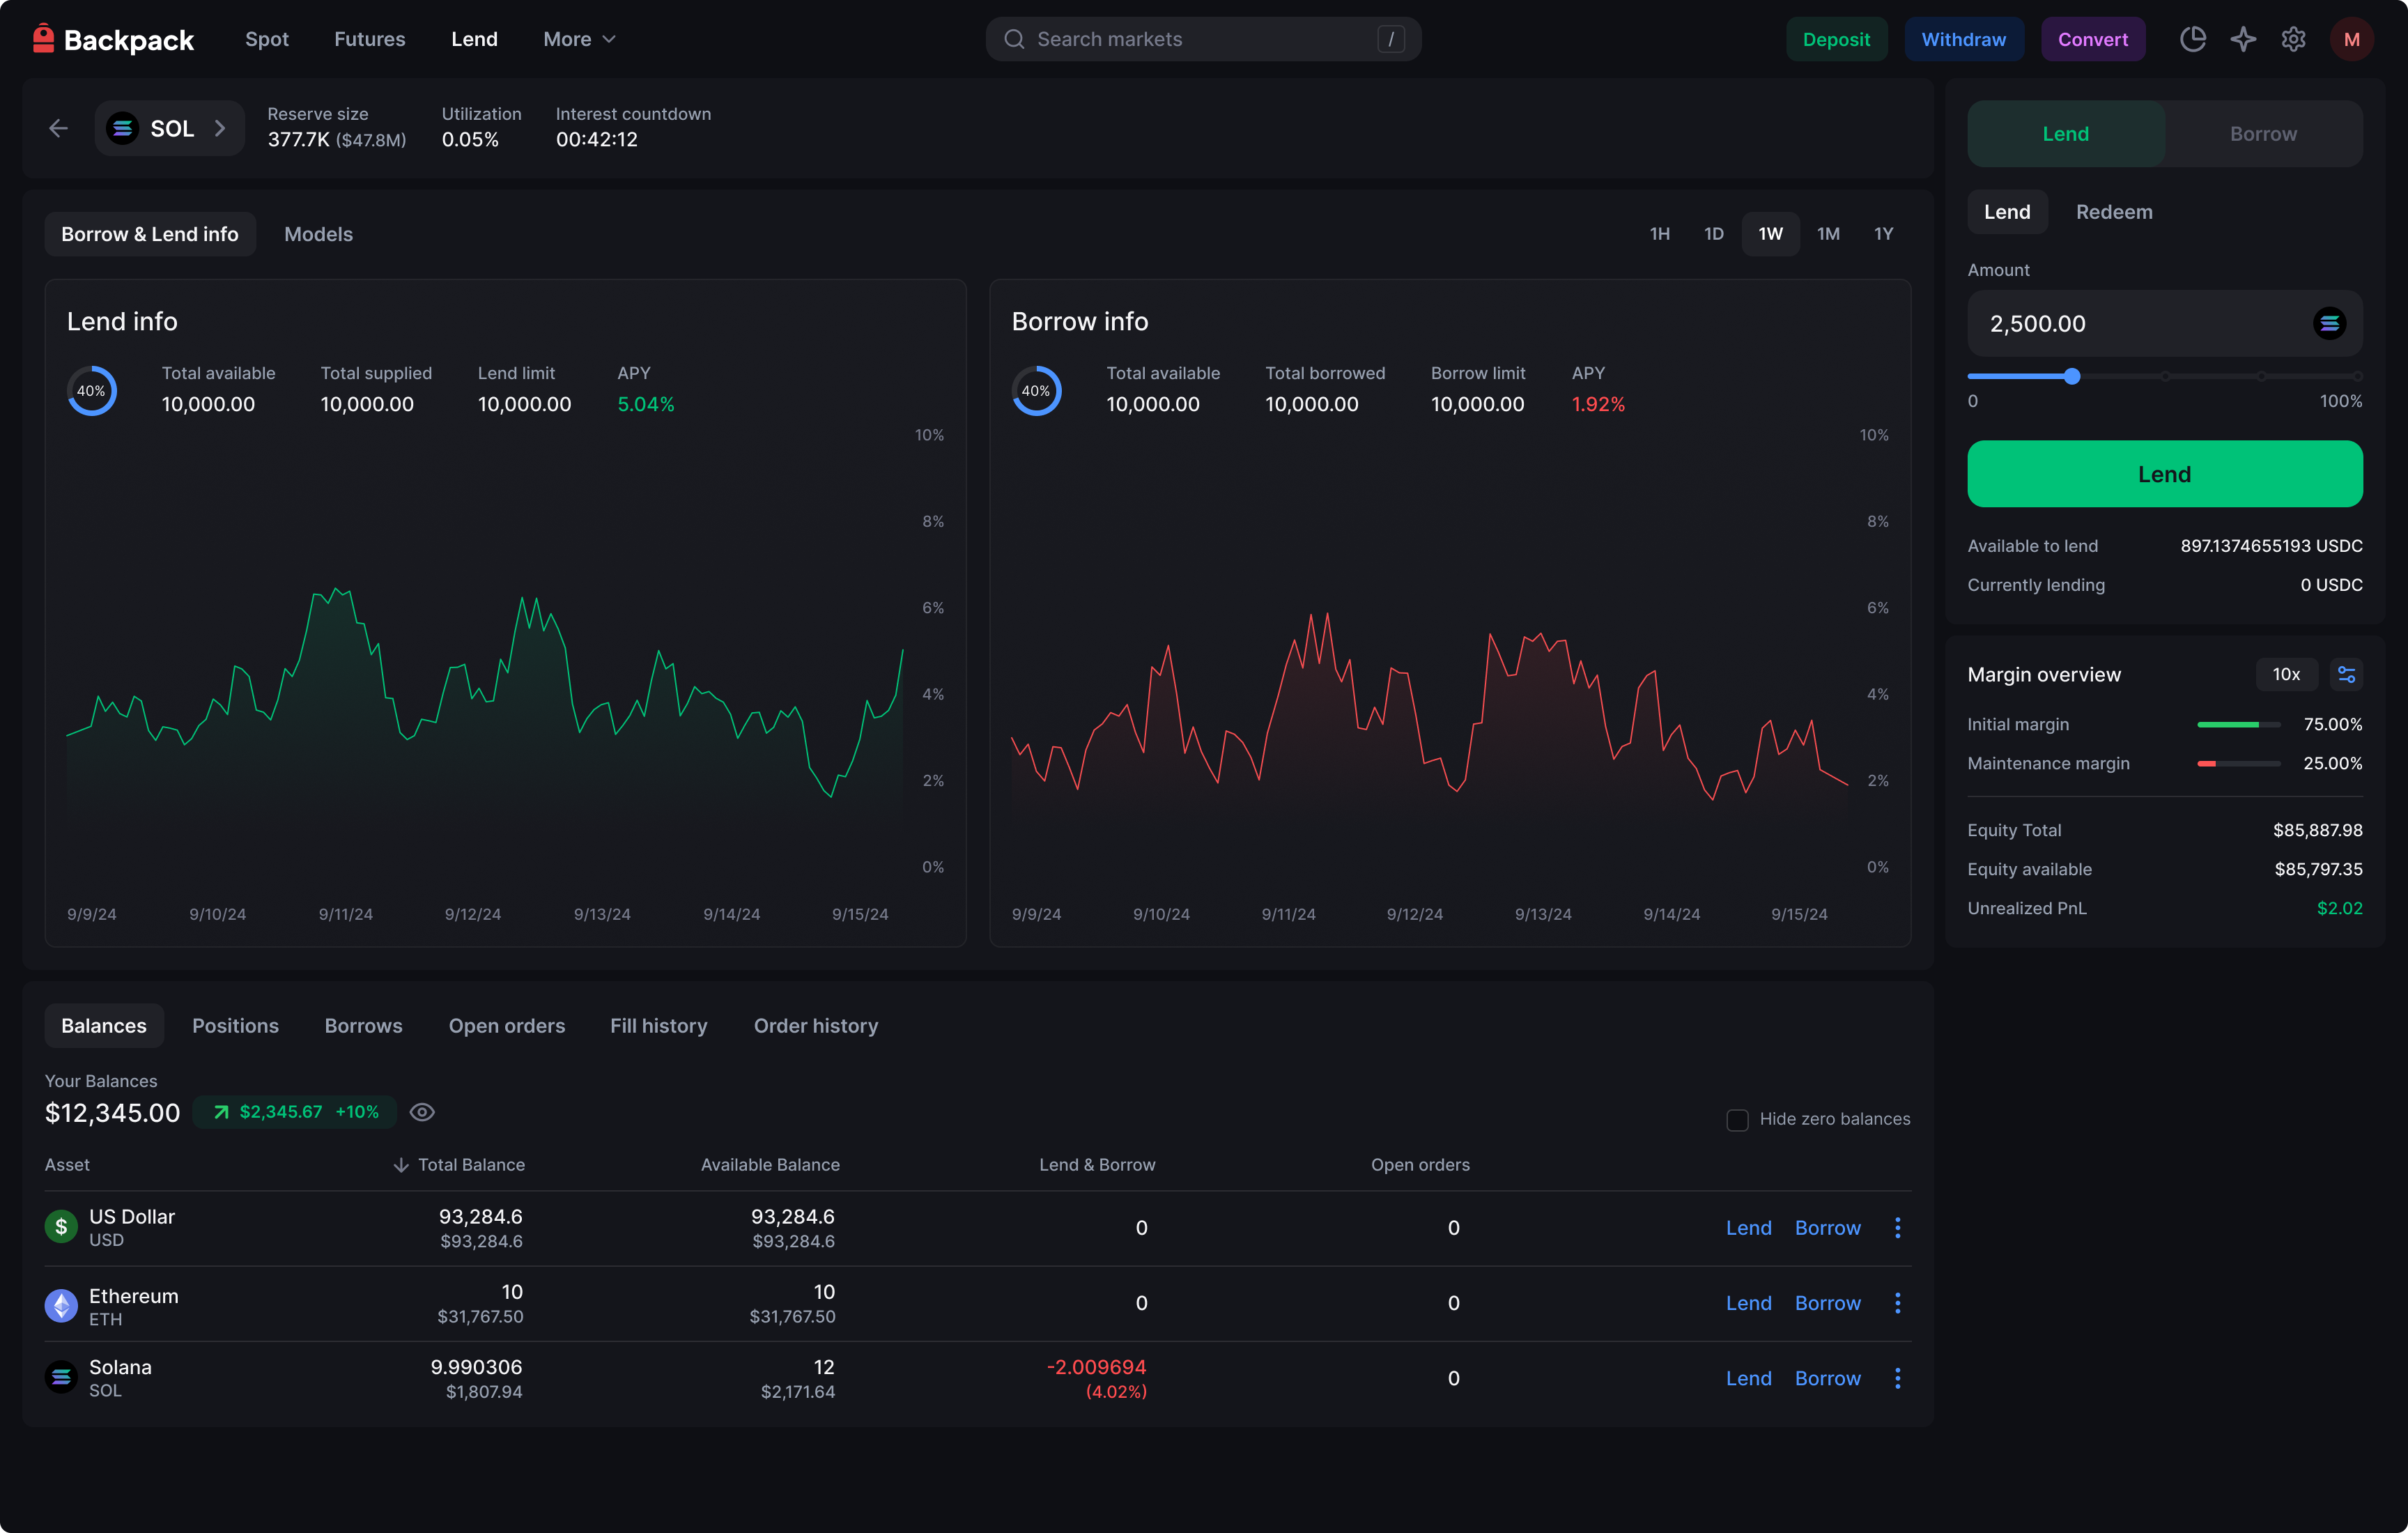2408x1533 pixels.
Task: Expand the More menu dropdown
Action: coord(579,39)
